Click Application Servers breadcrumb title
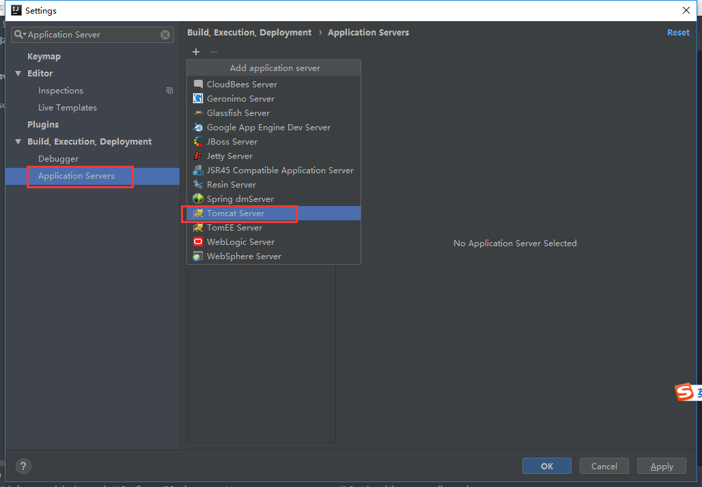This screenshot has height=487, width=702. [x=369, y=32]
